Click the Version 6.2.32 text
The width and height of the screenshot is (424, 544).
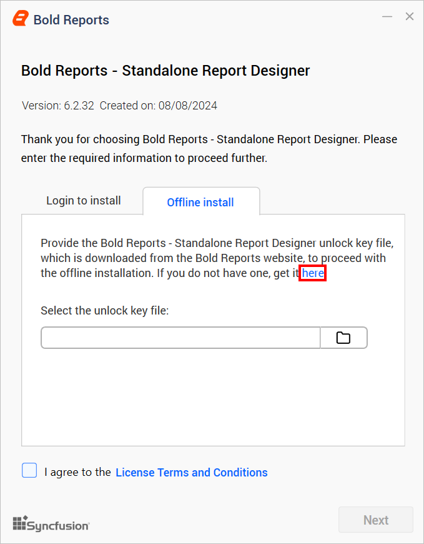pos(58,106)
